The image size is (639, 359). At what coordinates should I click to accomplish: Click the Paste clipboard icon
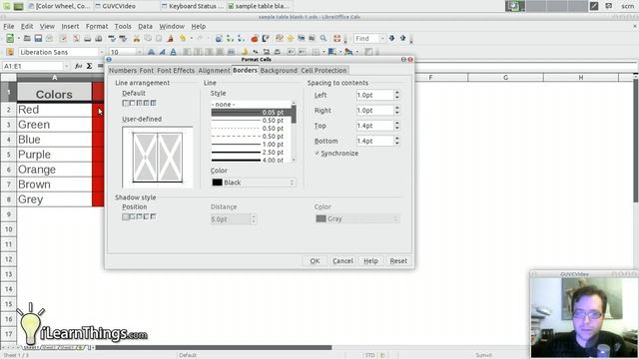pos(159,38)
